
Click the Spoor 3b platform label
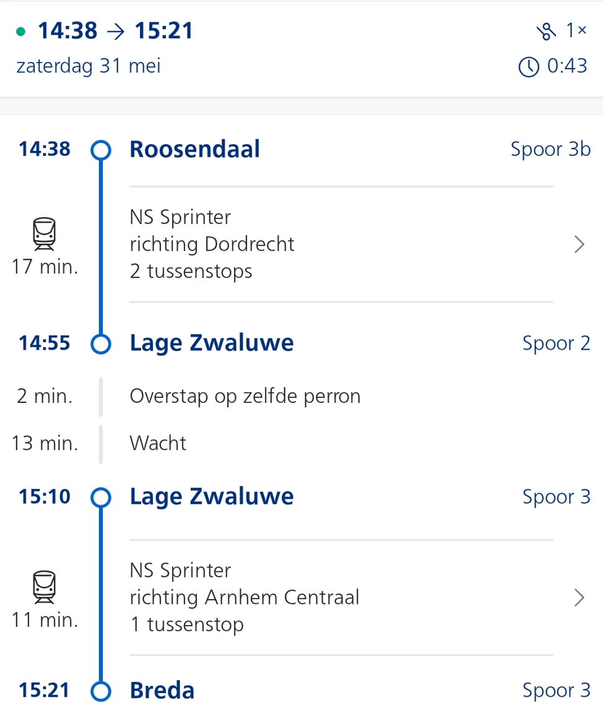(x=550, y=150)
